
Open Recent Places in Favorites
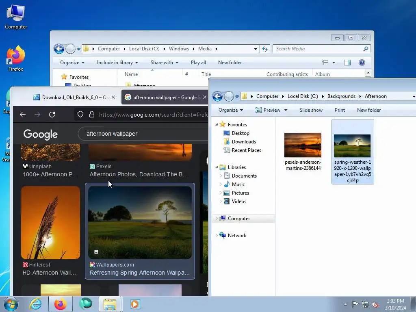point(247,150)
